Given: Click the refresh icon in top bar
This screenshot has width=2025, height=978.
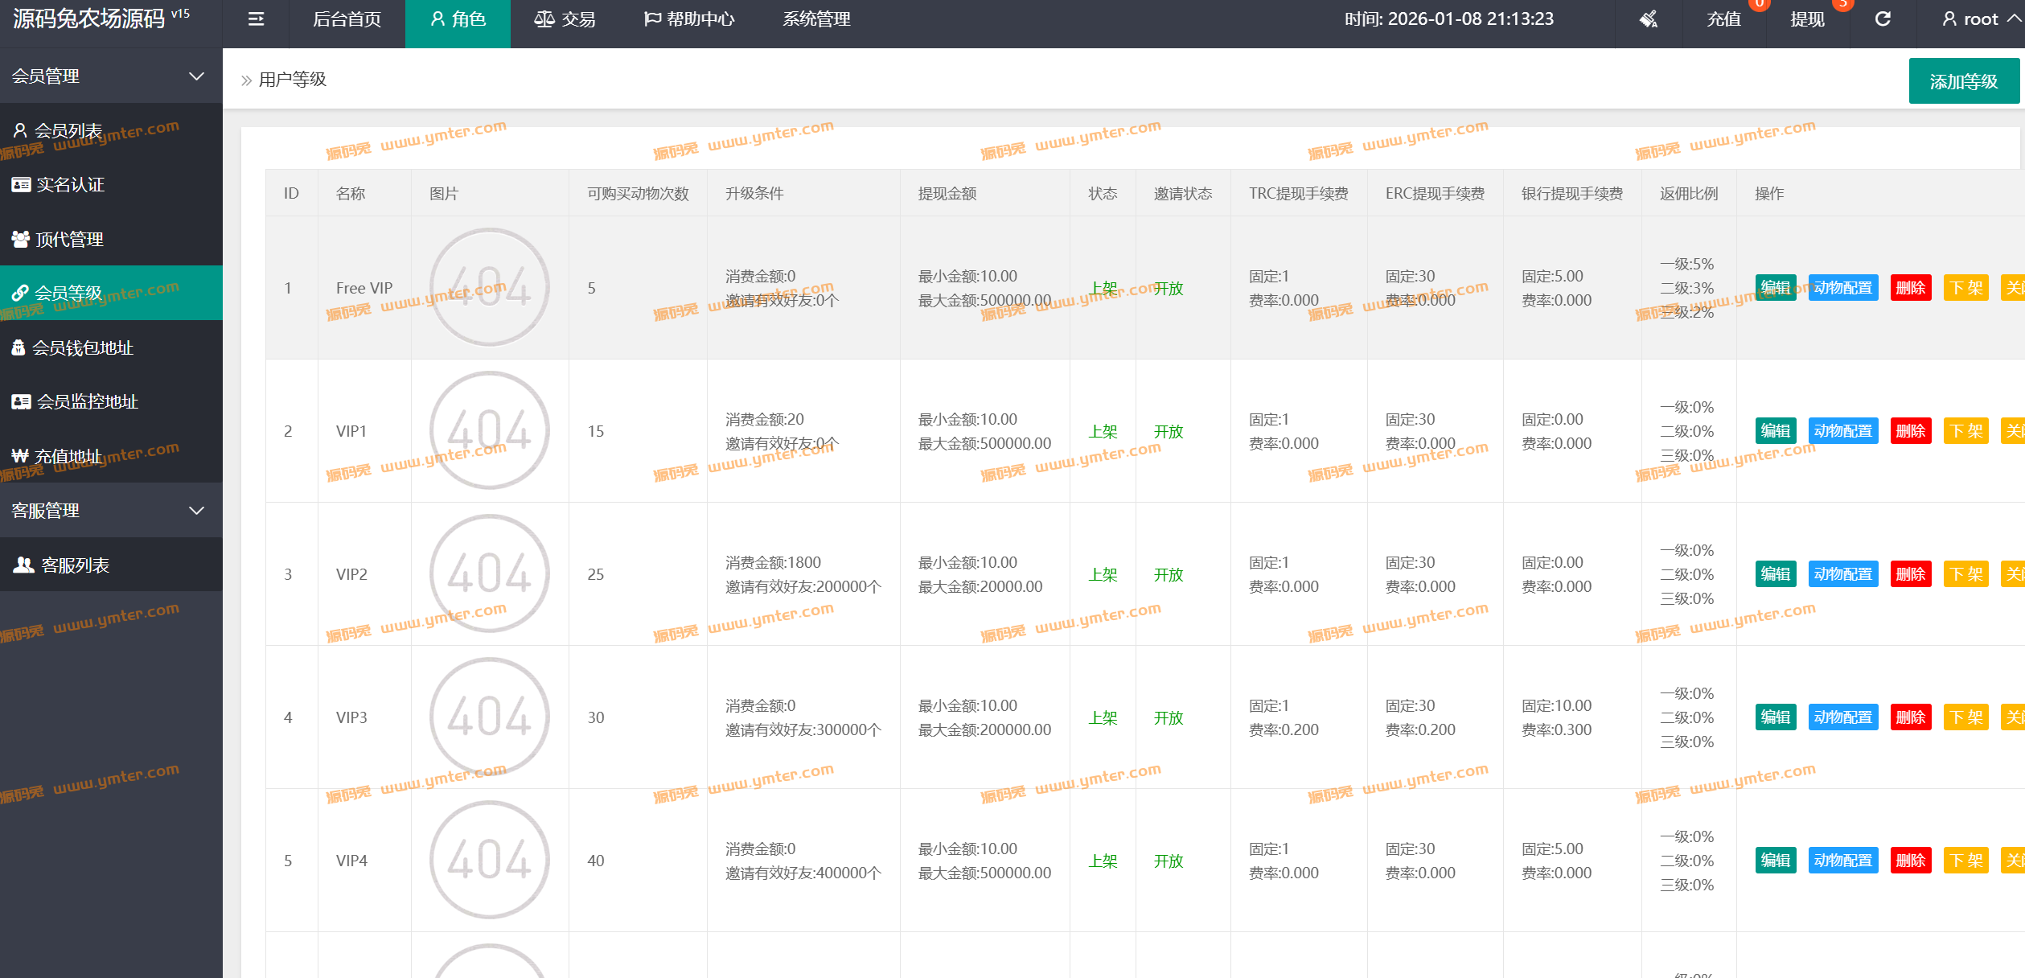Looking at the screenshot, I should click(x=1883, y=19).
